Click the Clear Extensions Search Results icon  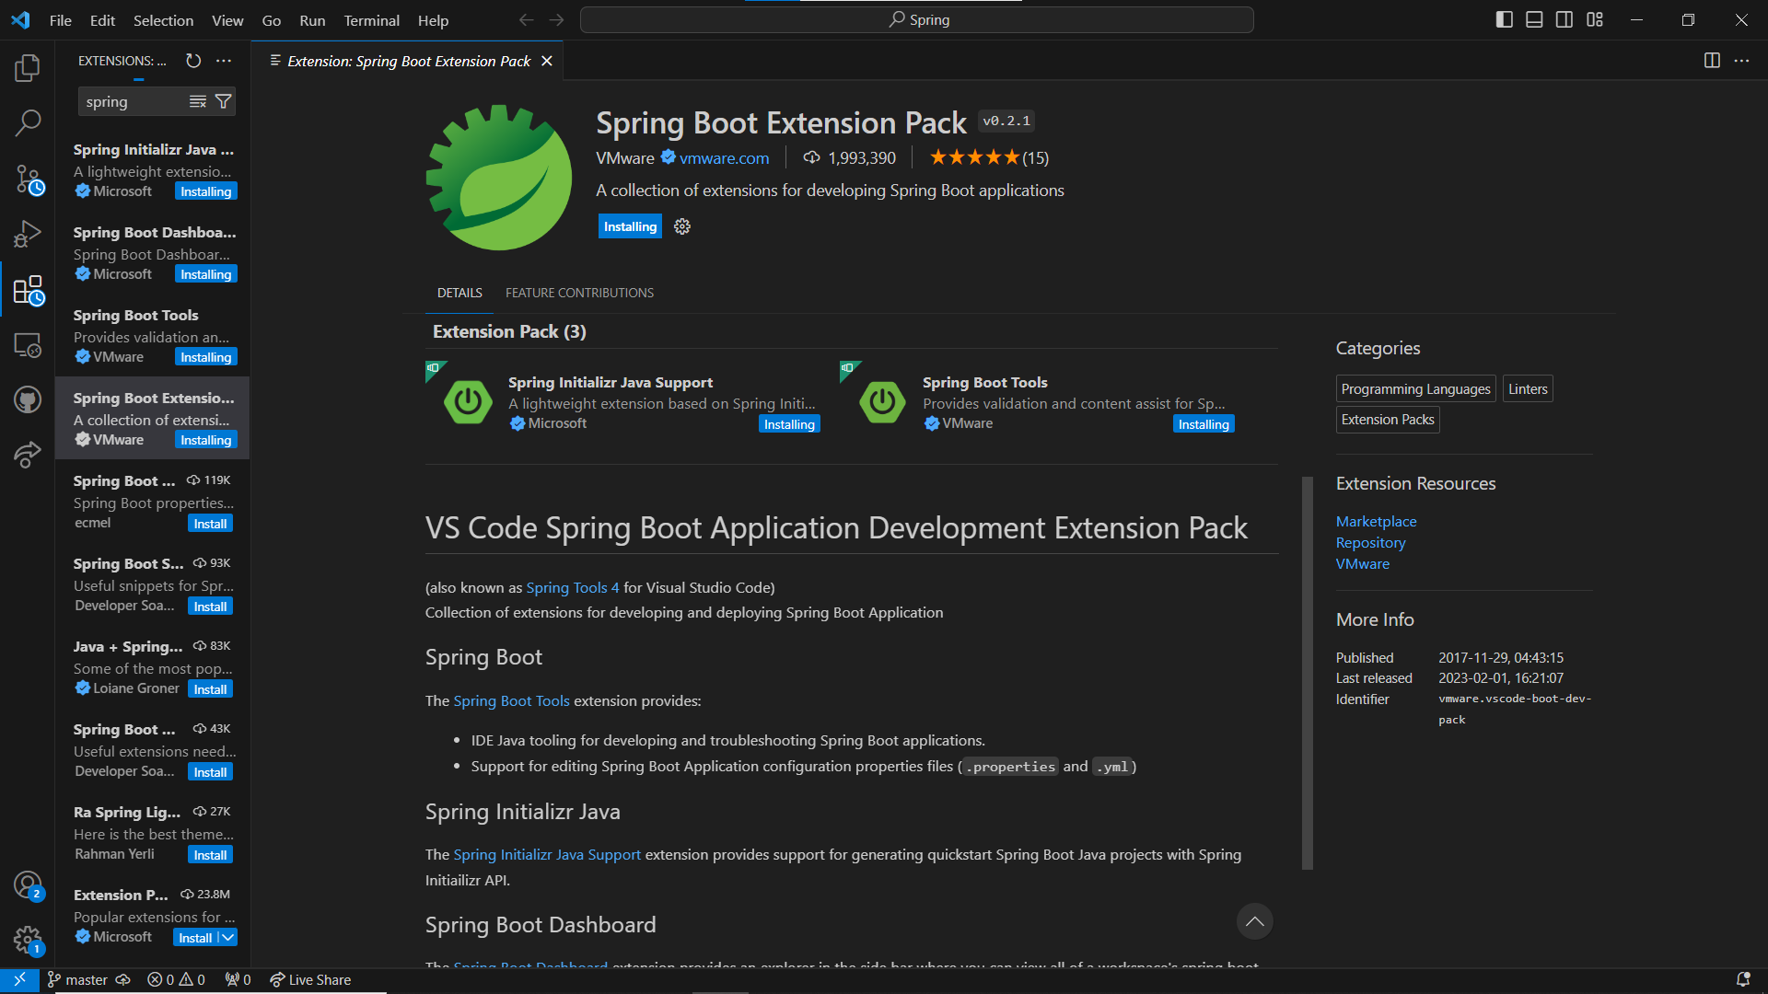click(x=197, y=101)
